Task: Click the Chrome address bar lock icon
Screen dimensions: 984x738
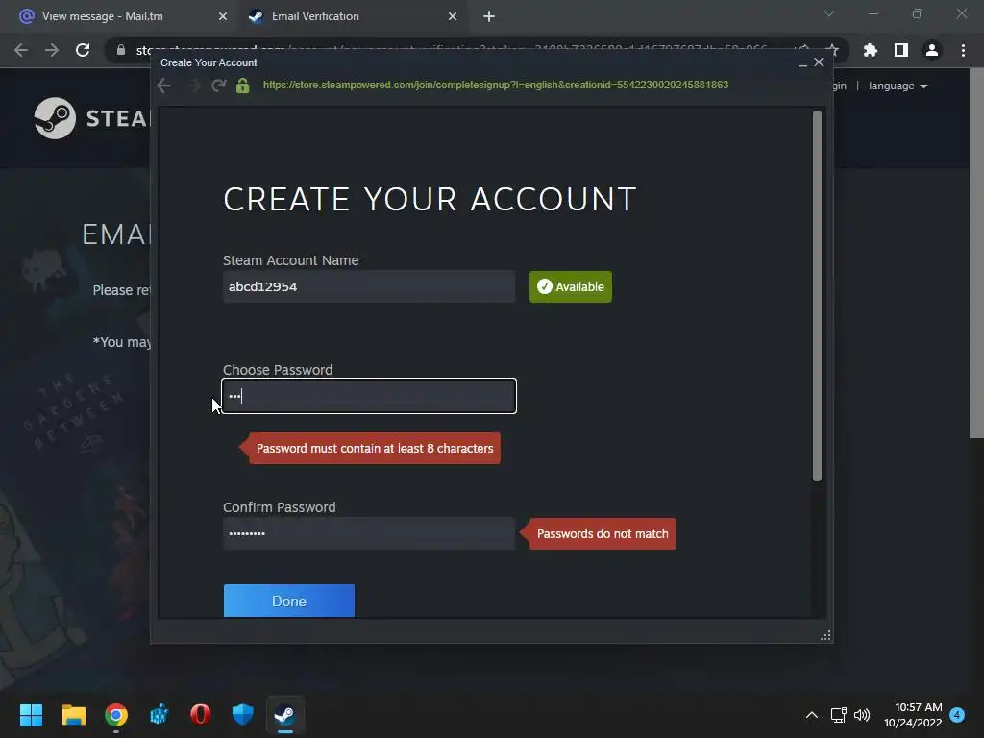Action: (121, 50)
